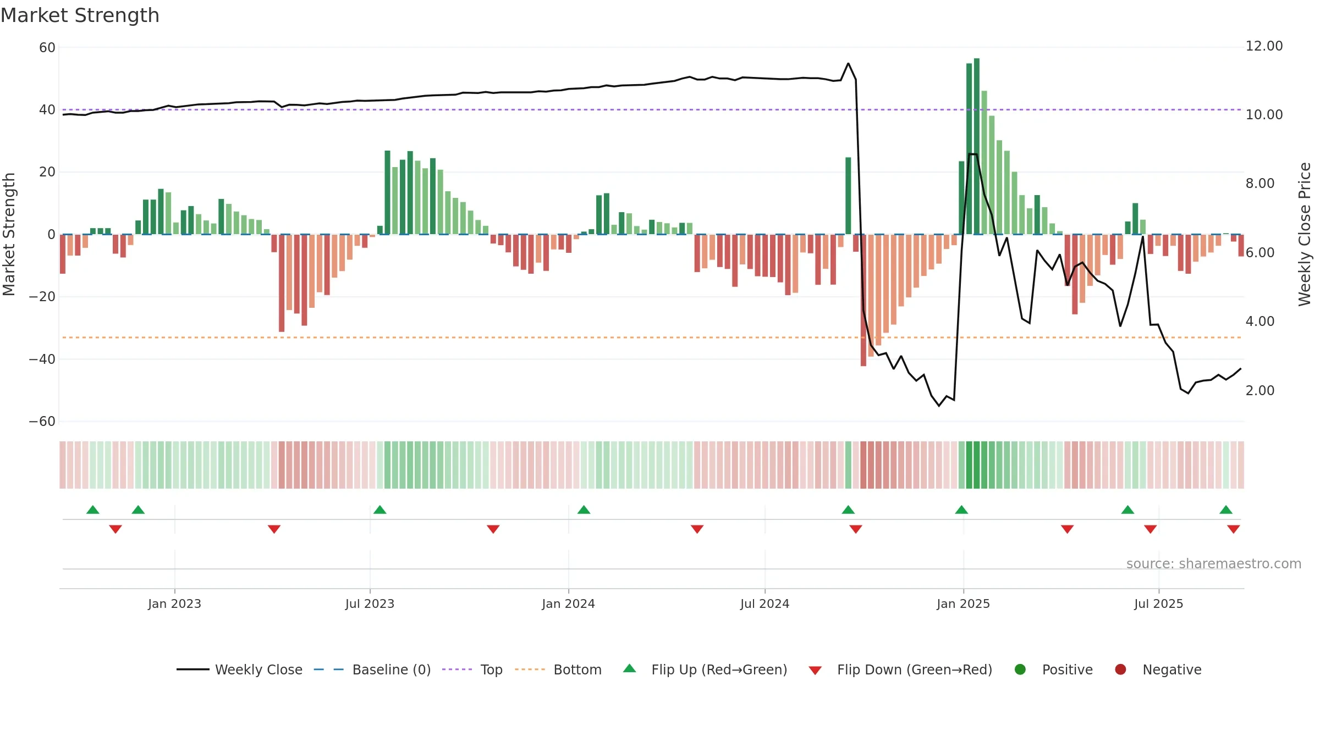This screenshot has width=1320, height=742.
Task: Click the Jan 2025 axis label
Action: [x=963, y=603]
